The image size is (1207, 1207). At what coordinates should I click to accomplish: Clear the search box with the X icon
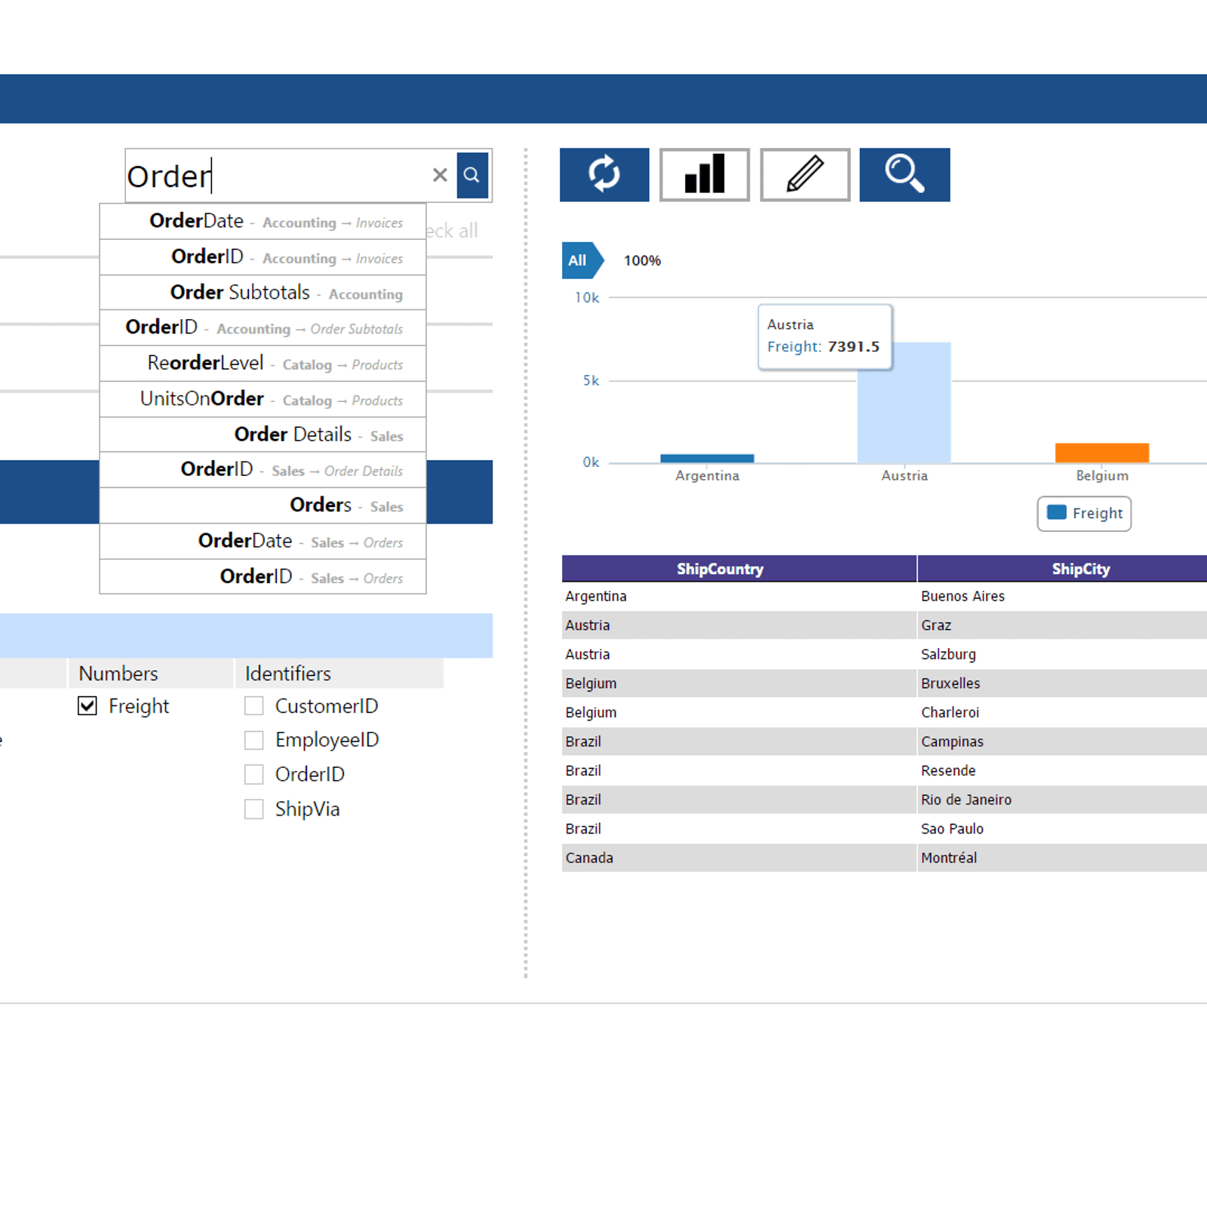pyautogui.click(x=440, y=175)
